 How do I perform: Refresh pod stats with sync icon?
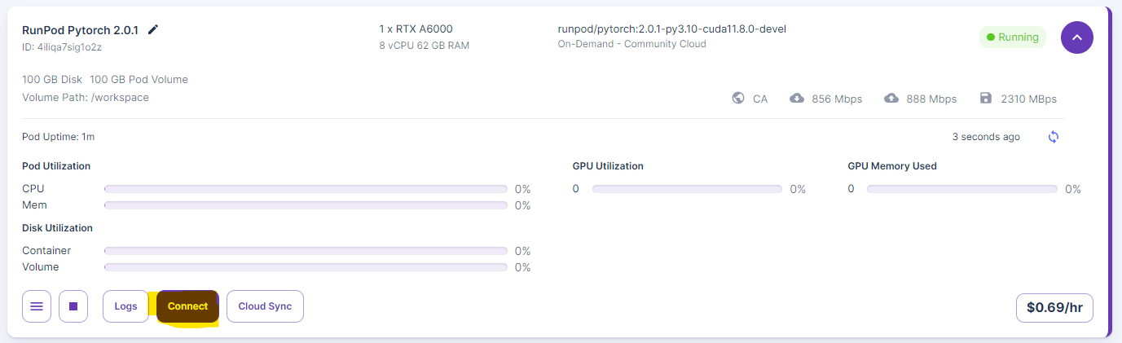[x=1054, y=137]
